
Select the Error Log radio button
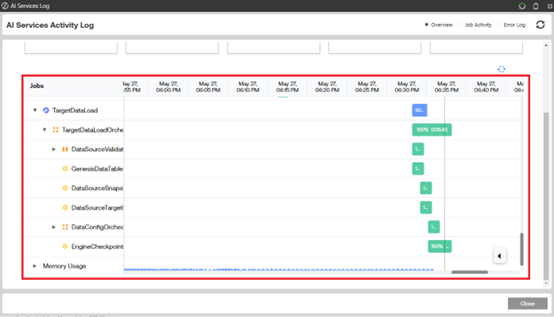499,25
